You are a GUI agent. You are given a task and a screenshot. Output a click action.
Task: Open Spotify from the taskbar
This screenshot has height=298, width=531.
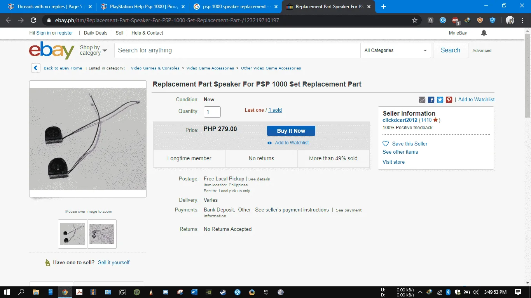137,292
